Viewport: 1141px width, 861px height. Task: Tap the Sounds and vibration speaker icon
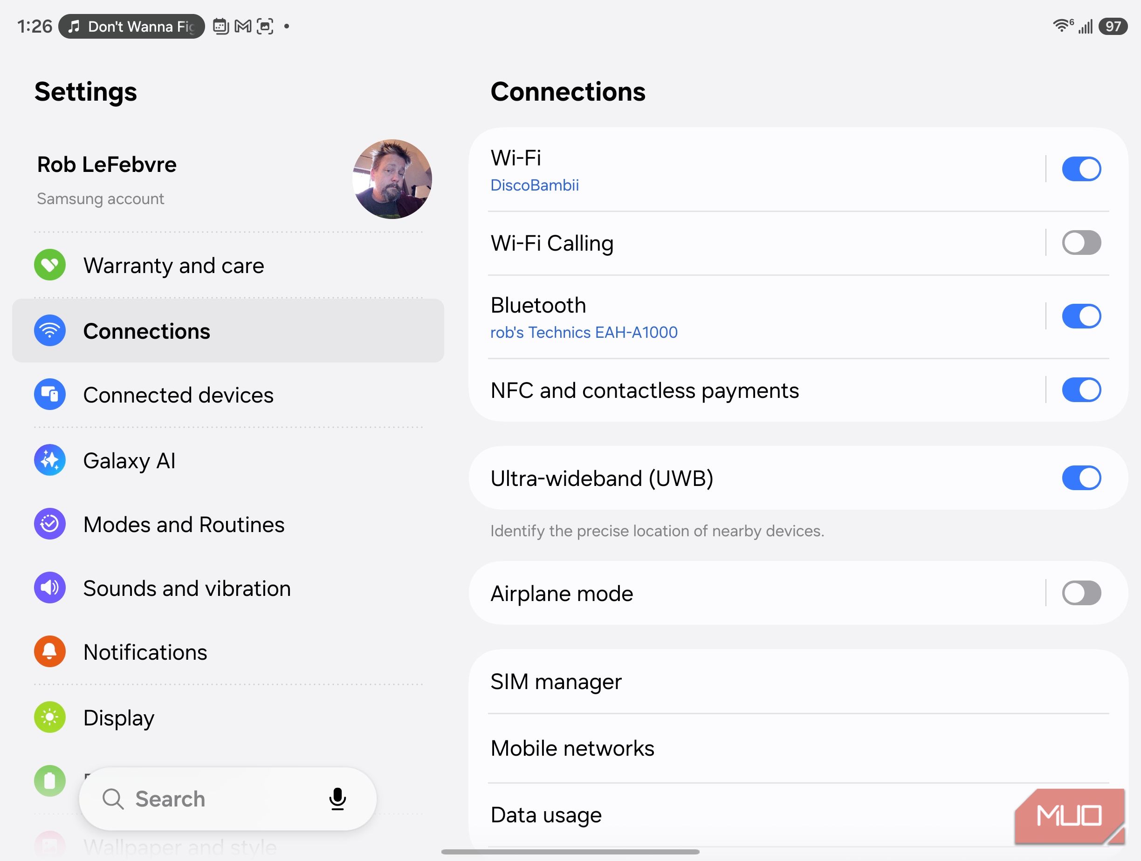click(x=49, y=588)
